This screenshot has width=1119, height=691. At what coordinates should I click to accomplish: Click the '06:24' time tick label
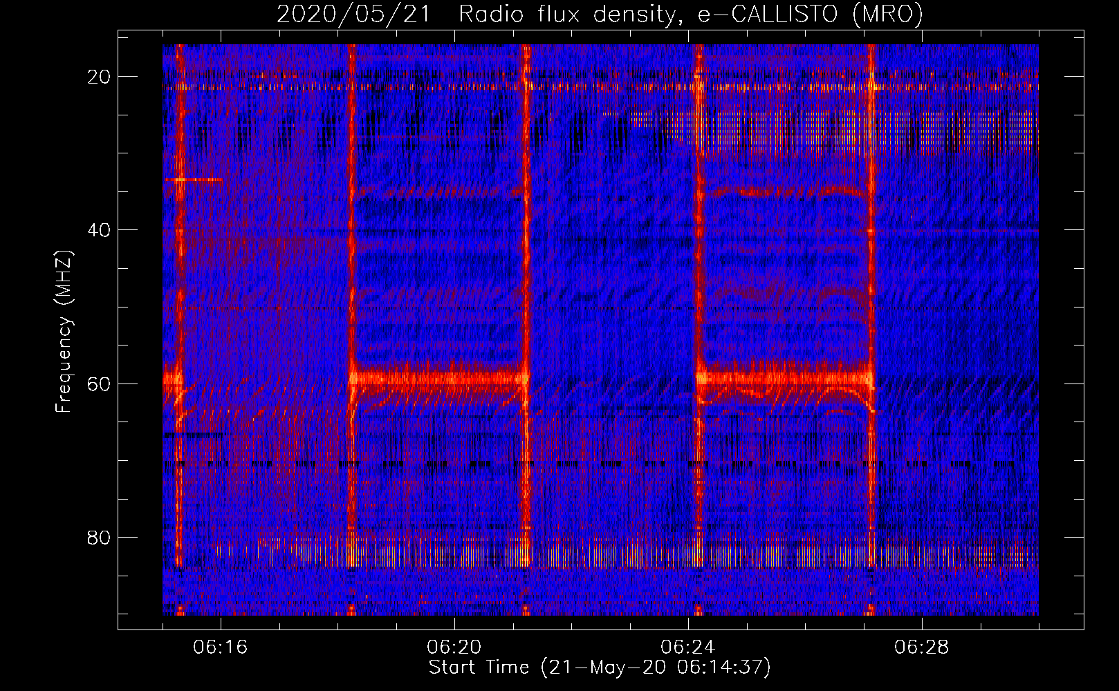click(x=688, y=647)
